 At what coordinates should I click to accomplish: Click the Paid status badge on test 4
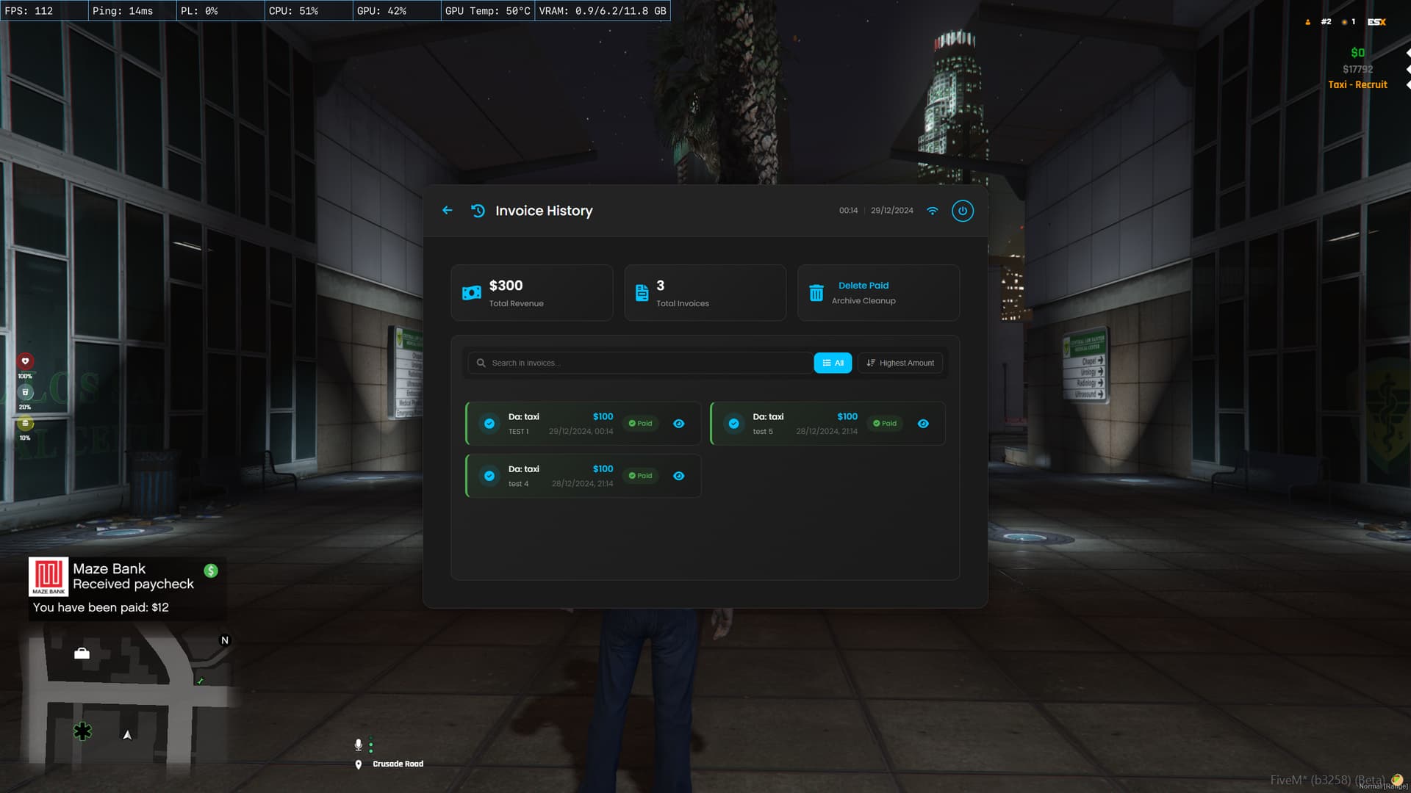(640, 476)
